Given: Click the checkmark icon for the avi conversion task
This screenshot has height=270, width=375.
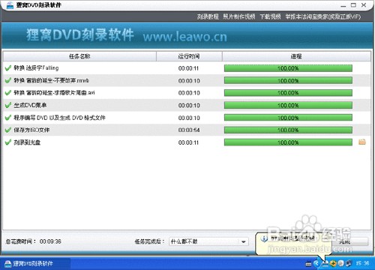Looking at the screenshot, I should coord(8,93).
